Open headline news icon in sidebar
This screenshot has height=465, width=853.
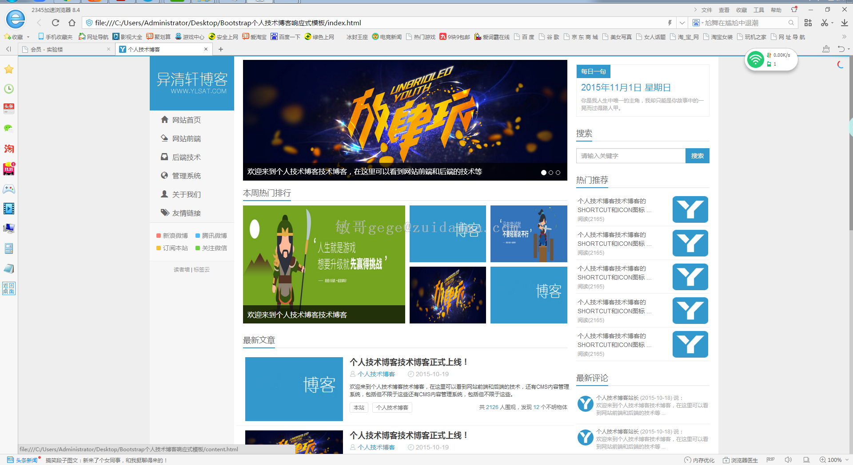(9, 108)
